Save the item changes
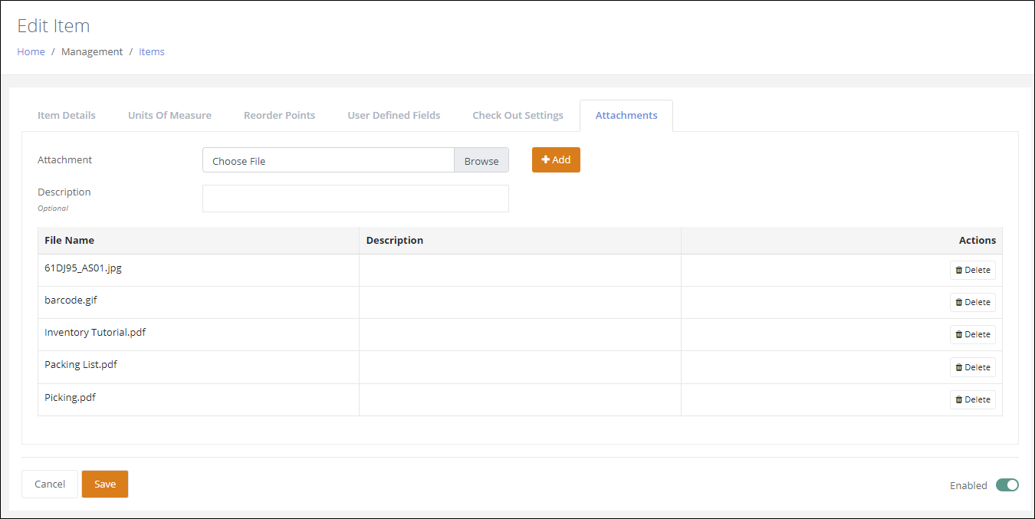 pyautogui.click(x=105, y=484)
